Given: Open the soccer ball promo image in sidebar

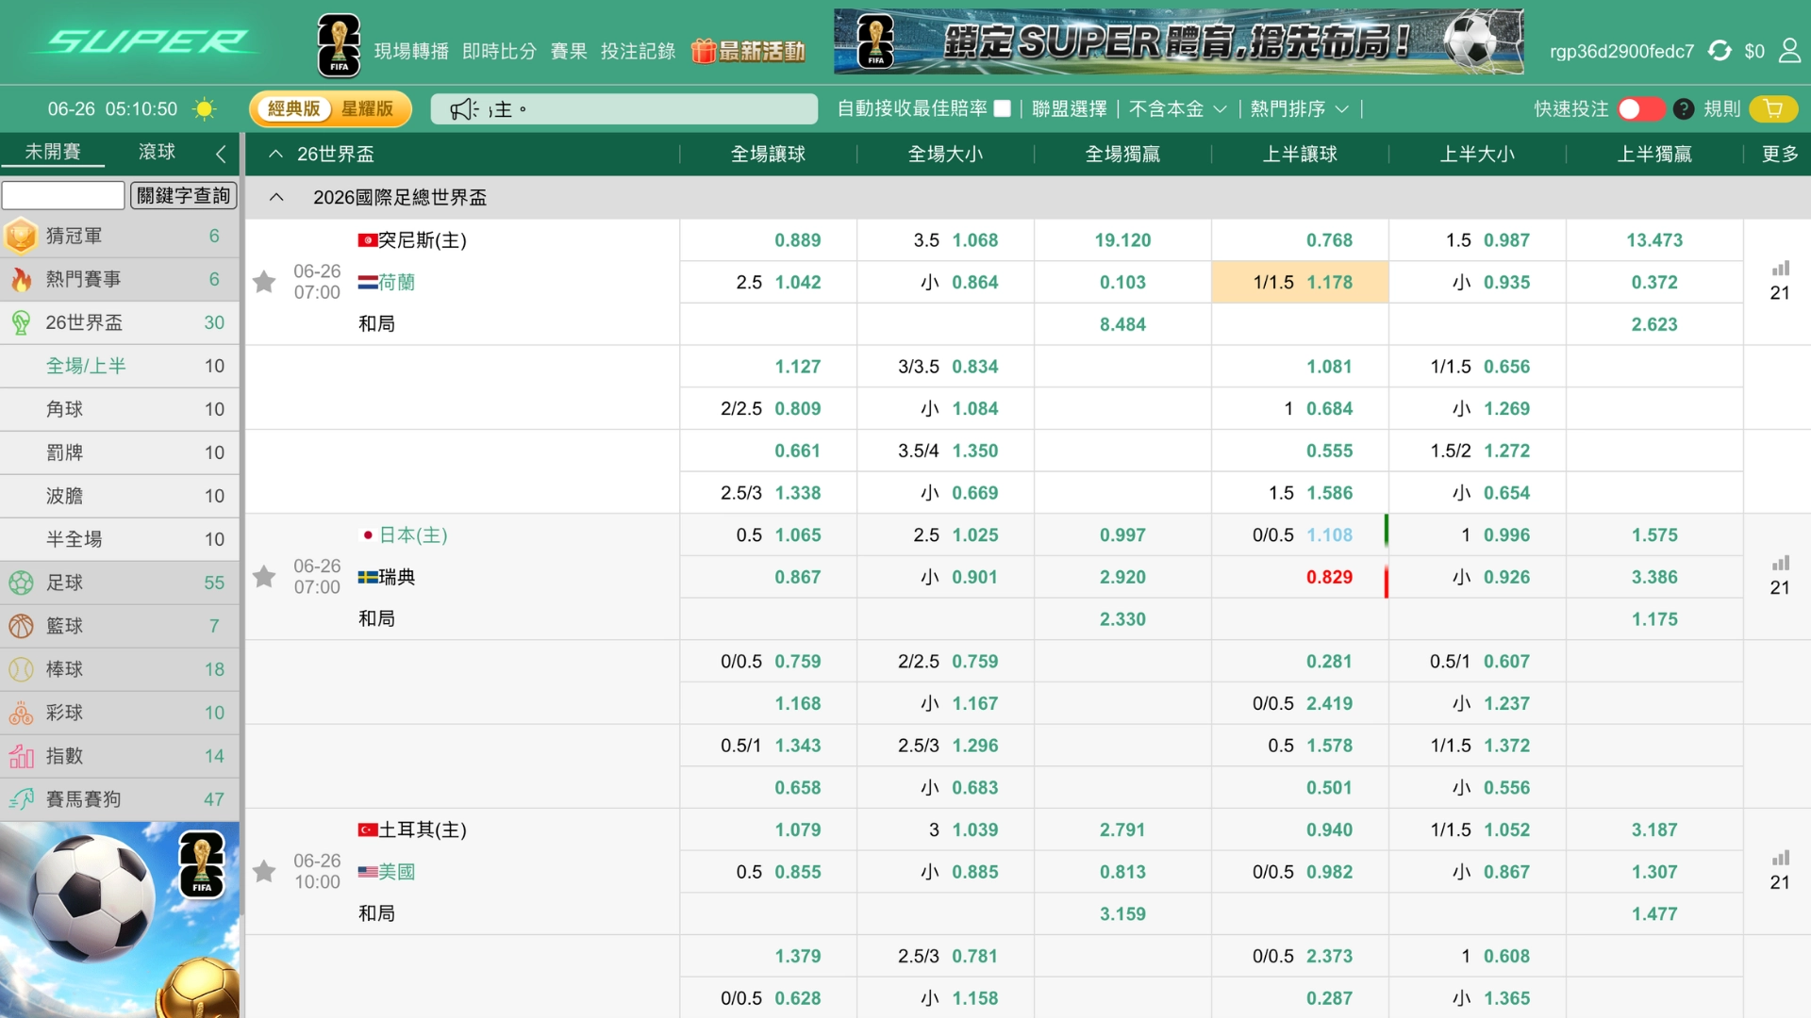Looking at the screenshot, I should [x=120, y=920].
